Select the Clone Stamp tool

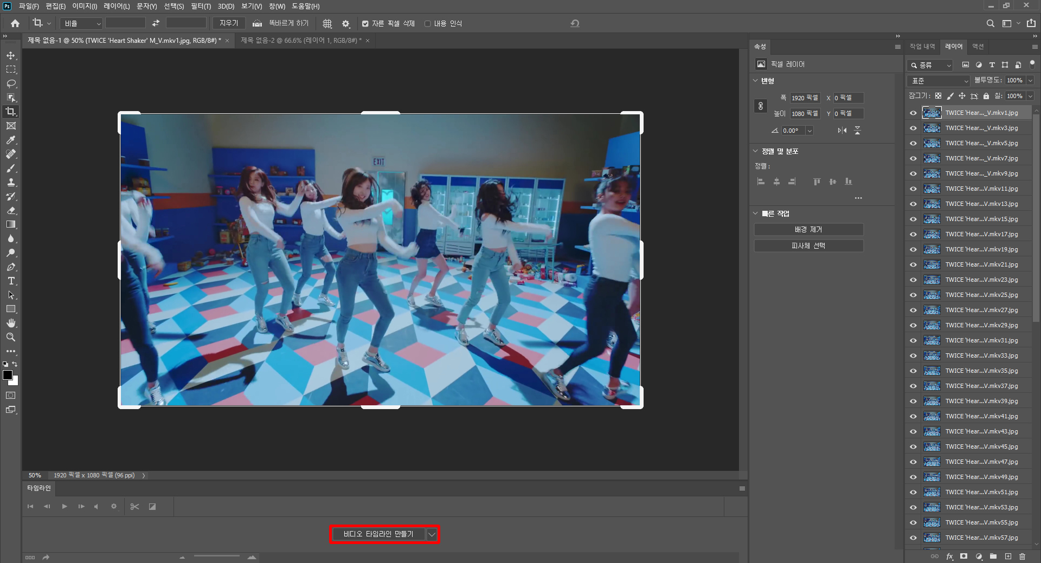click(x=11, y=182)
